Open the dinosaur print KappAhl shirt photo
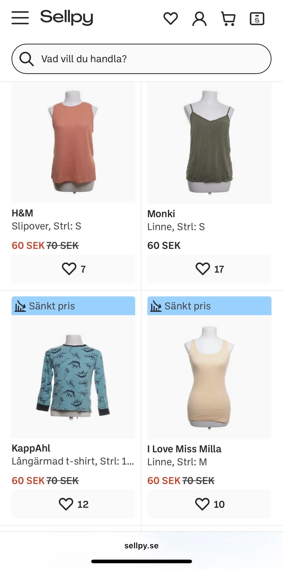The width and height of the screenshot is (283, 569). click(x=73, y=376)
